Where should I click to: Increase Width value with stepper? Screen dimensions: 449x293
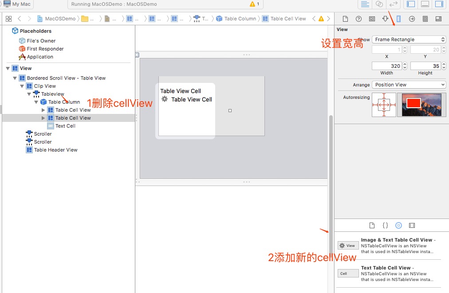point(404,65)
